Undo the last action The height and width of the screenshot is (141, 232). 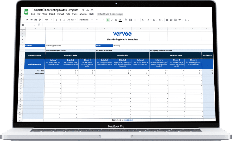pyautogui.click(x=27, y=20)
